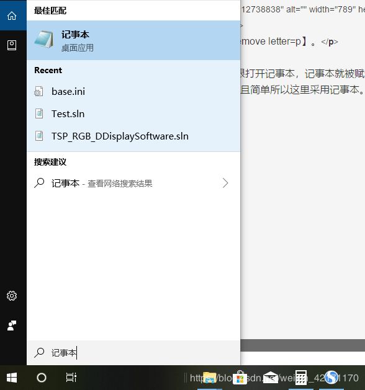This screenshot has width=365, height=390.
Task: Open Mail app from taskbar
Action: [x=271, y=378]
